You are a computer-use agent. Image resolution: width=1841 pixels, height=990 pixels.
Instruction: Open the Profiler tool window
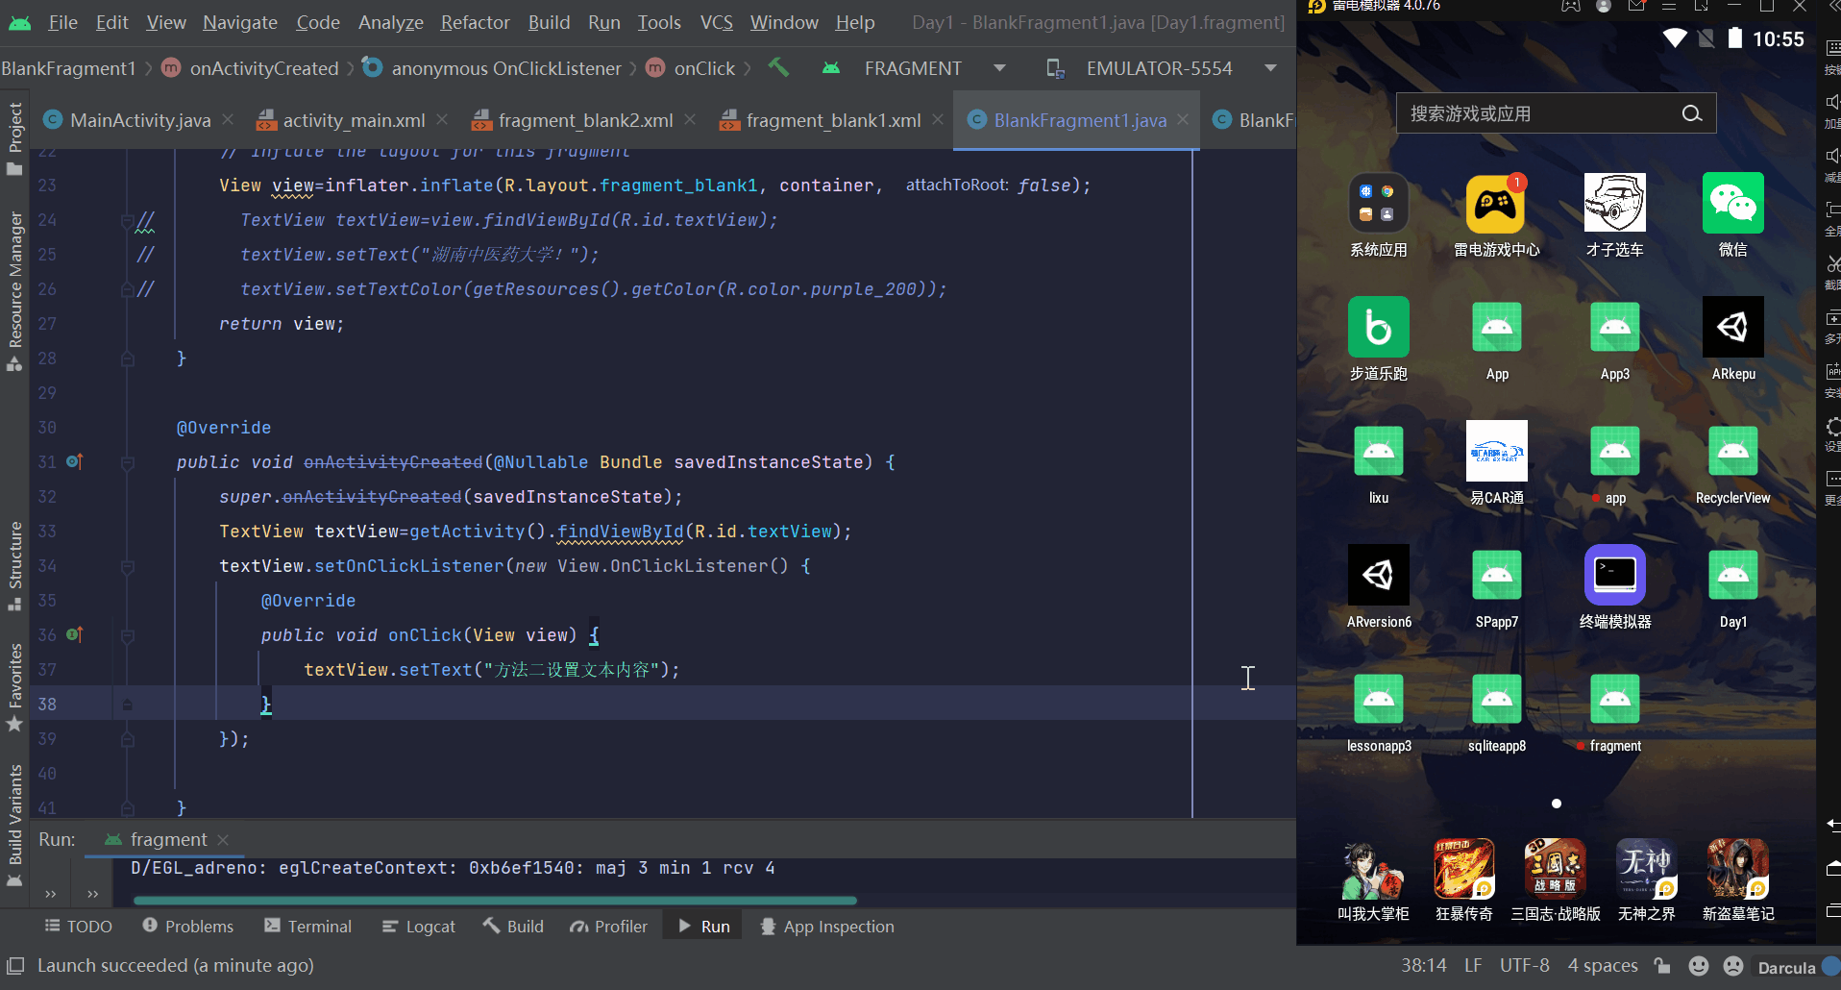[609, 927]
